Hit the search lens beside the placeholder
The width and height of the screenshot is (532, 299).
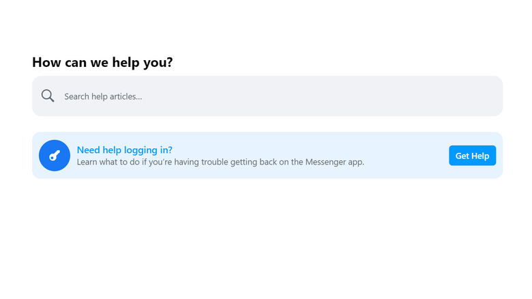(x=48, y=96)
